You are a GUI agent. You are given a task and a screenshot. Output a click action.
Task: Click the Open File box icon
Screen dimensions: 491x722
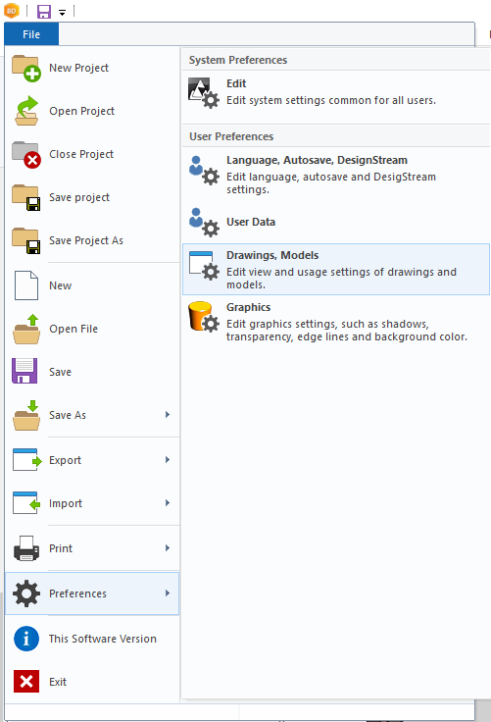tap(26, 329)
